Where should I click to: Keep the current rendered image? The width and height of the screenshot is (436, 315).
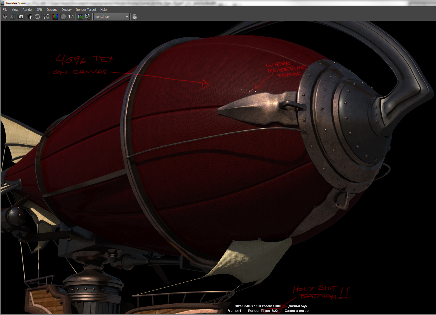(80, 17)
